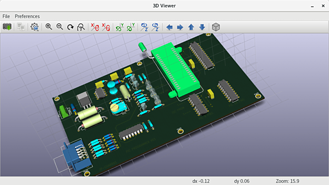Move the board right with arrow
This screenshot has height=185, width=329.
point(180,27)
